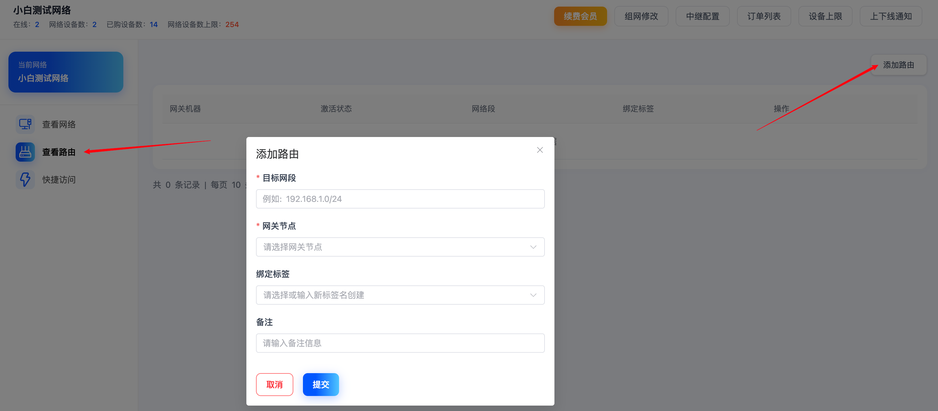This screenshot has height=411, width=938.
Task: Select the 请选择网关节点 combo box
Action: point(400,247)
